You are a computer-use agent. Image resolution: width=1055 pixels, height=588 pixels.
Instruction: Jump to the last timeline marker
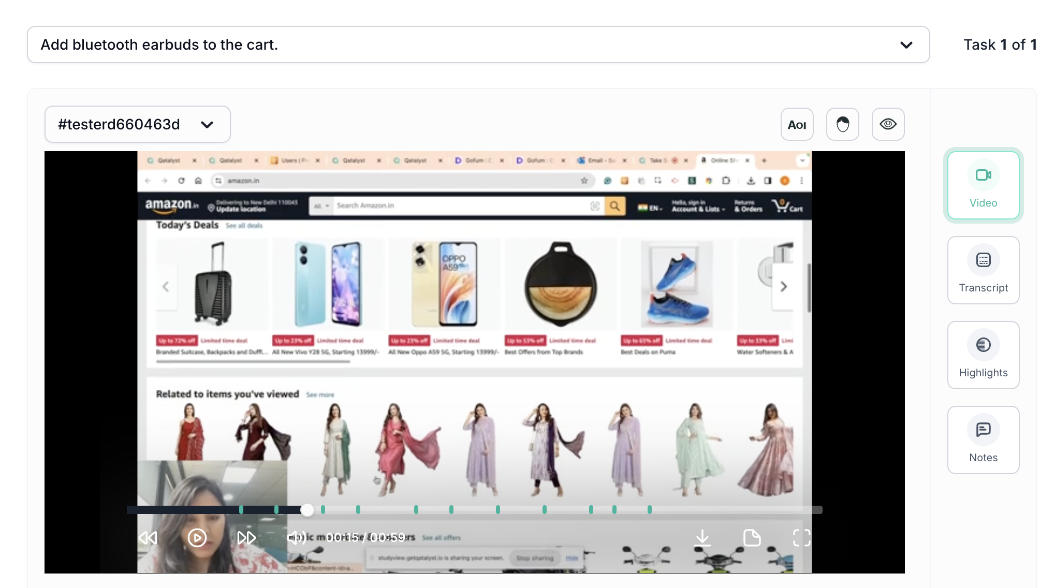pos(649,510)
